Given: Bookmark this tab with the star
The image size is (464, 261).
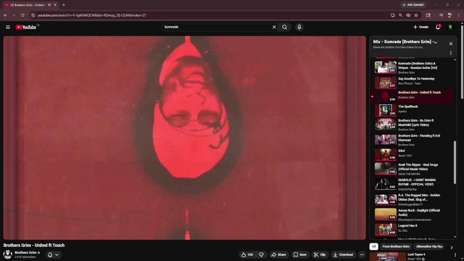Looking at the screenshot, I should [416, 15].
